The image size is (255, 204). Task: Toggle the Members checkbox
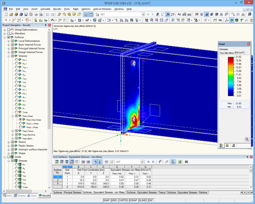click(x=9, y=33)
